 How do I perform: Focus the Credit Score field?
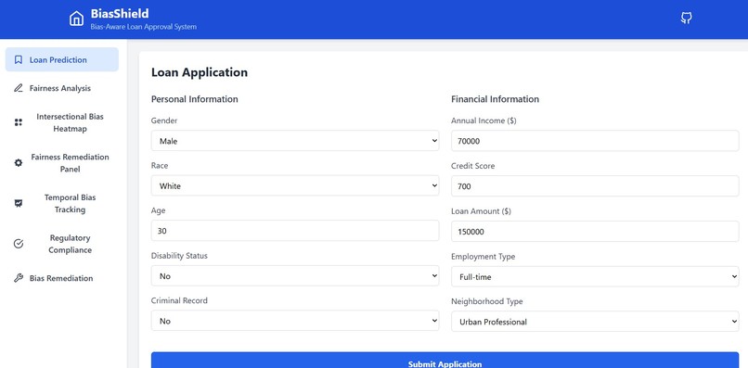(595, 186)
